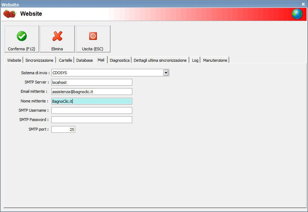
Task: Click the 'SMTP Server :' label
Action: tap(37, 82)
